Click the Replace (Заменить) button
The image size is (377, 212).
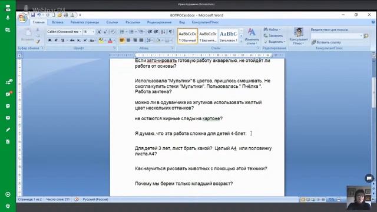273,35
